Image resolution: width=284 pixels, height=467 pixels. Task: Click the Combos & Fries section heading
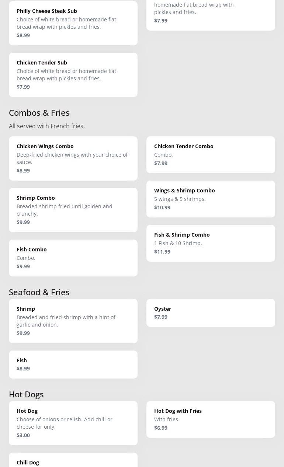point(39,112)
